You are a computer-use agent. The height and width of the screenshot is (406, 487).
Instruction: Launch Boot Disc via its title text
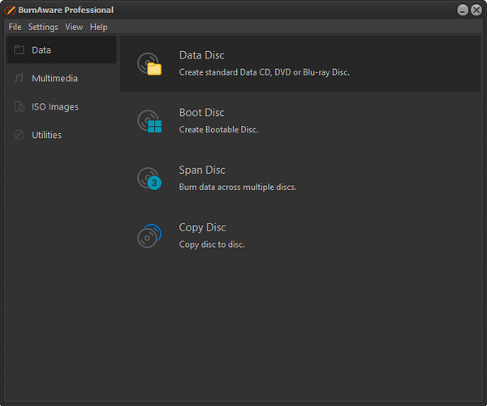pyautogui.click(x=201, y=113)
